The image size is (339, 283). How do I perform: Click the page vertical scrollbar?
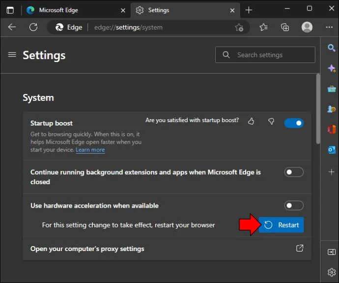point(318,109)
